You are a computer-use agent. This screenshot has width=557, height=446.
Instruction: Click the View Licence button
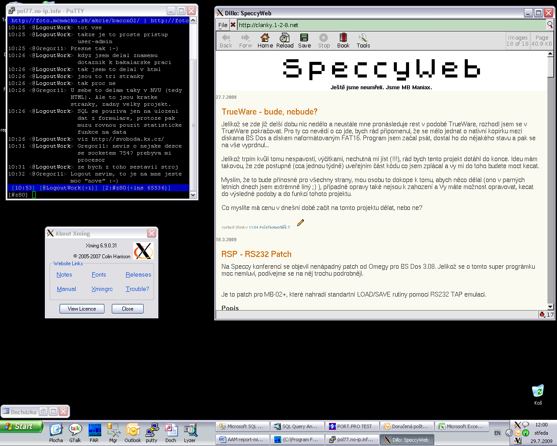pos(82,309)
